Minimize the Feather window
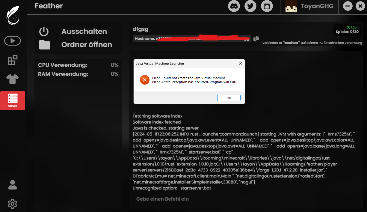This screenshot has height=212, width=367. pos(348,6)
